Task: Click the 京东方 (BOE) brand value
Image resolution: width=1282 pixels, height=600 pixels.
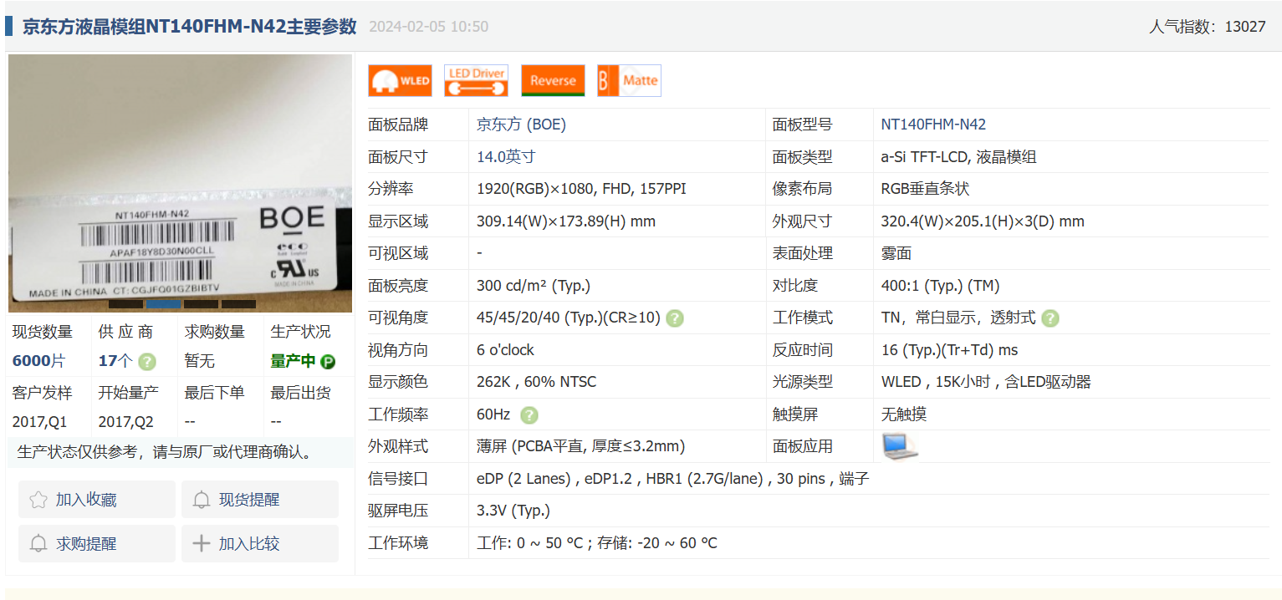Action: [521, 125]
